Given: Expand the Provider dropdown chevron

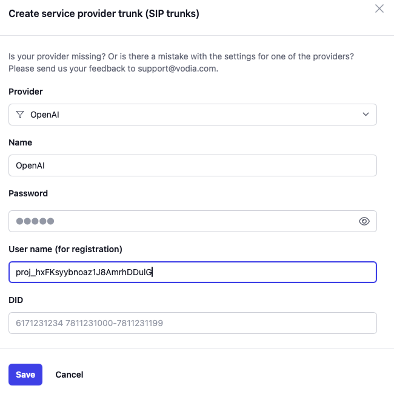Looking at the screenshot, I should [366, 115].
